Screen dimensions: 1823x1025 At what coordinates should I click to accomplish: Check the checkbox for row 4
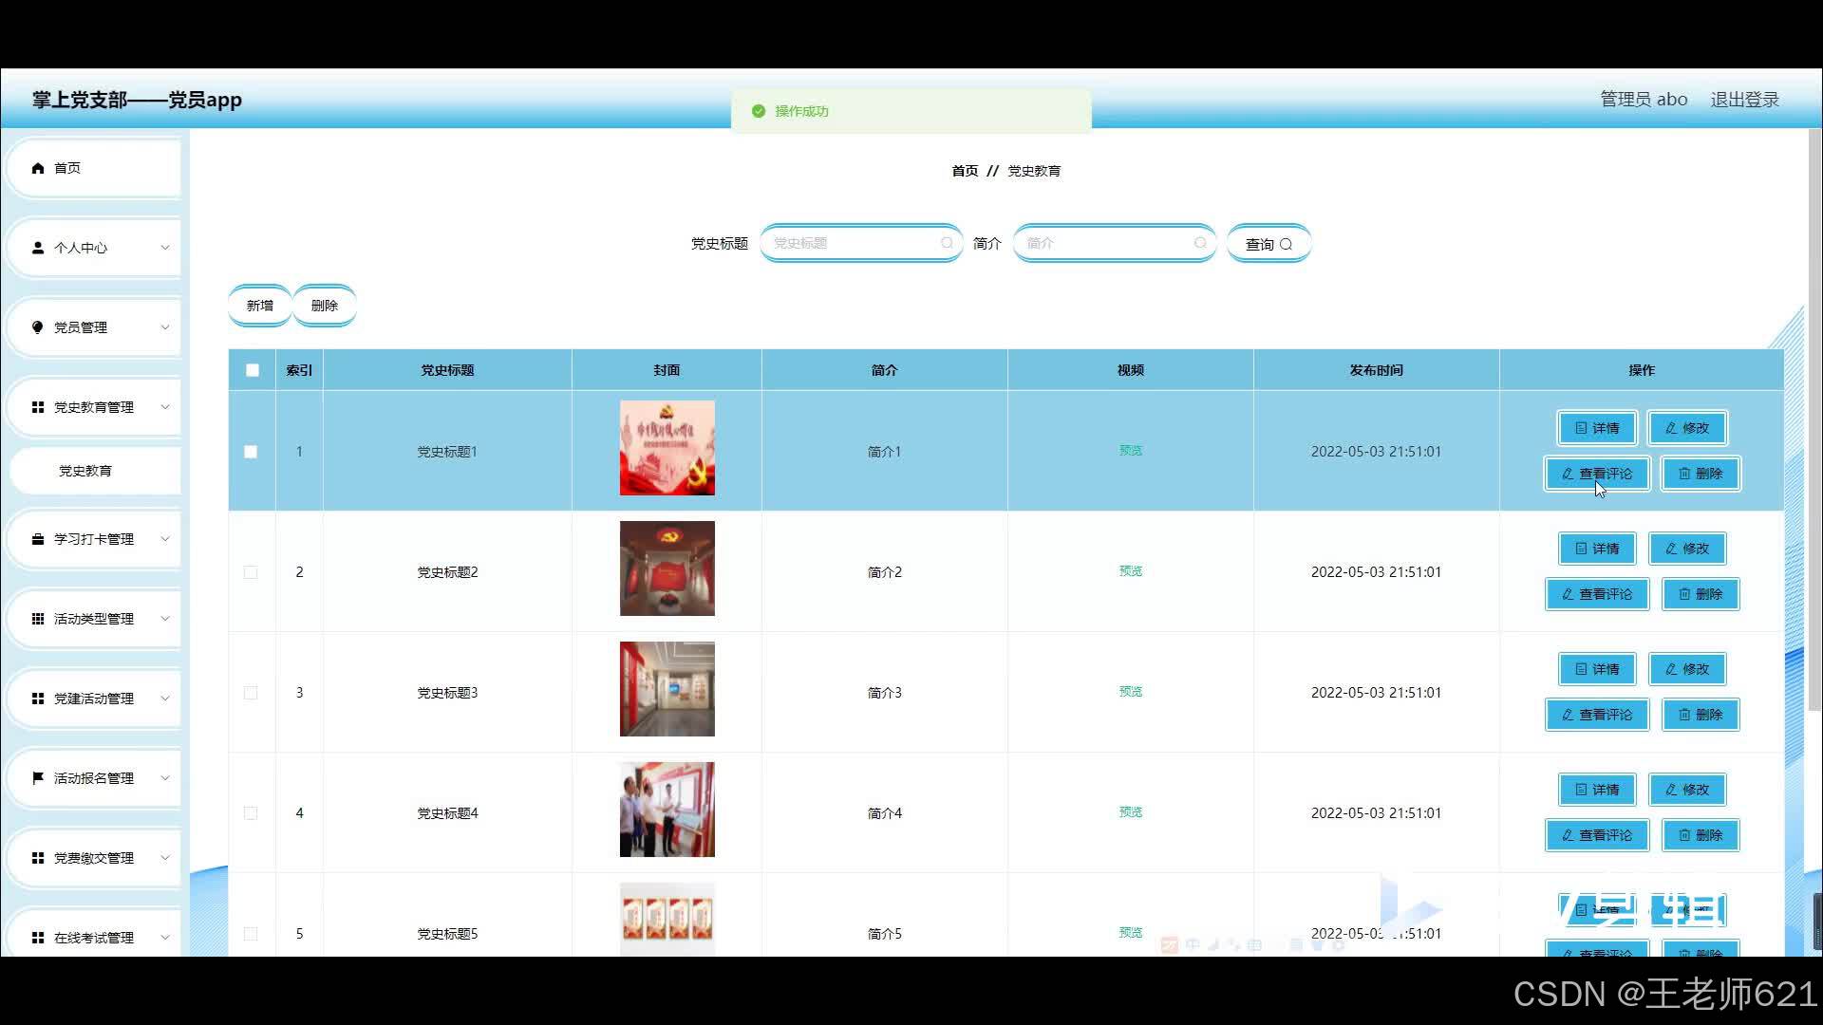(251, 813)
